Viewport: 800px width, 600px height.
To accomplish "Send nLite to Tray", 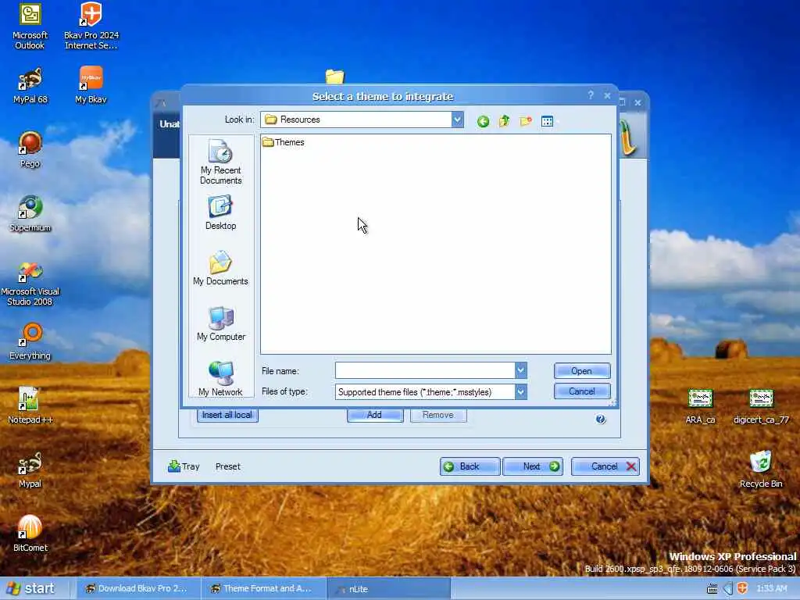I will coord(184,466).
